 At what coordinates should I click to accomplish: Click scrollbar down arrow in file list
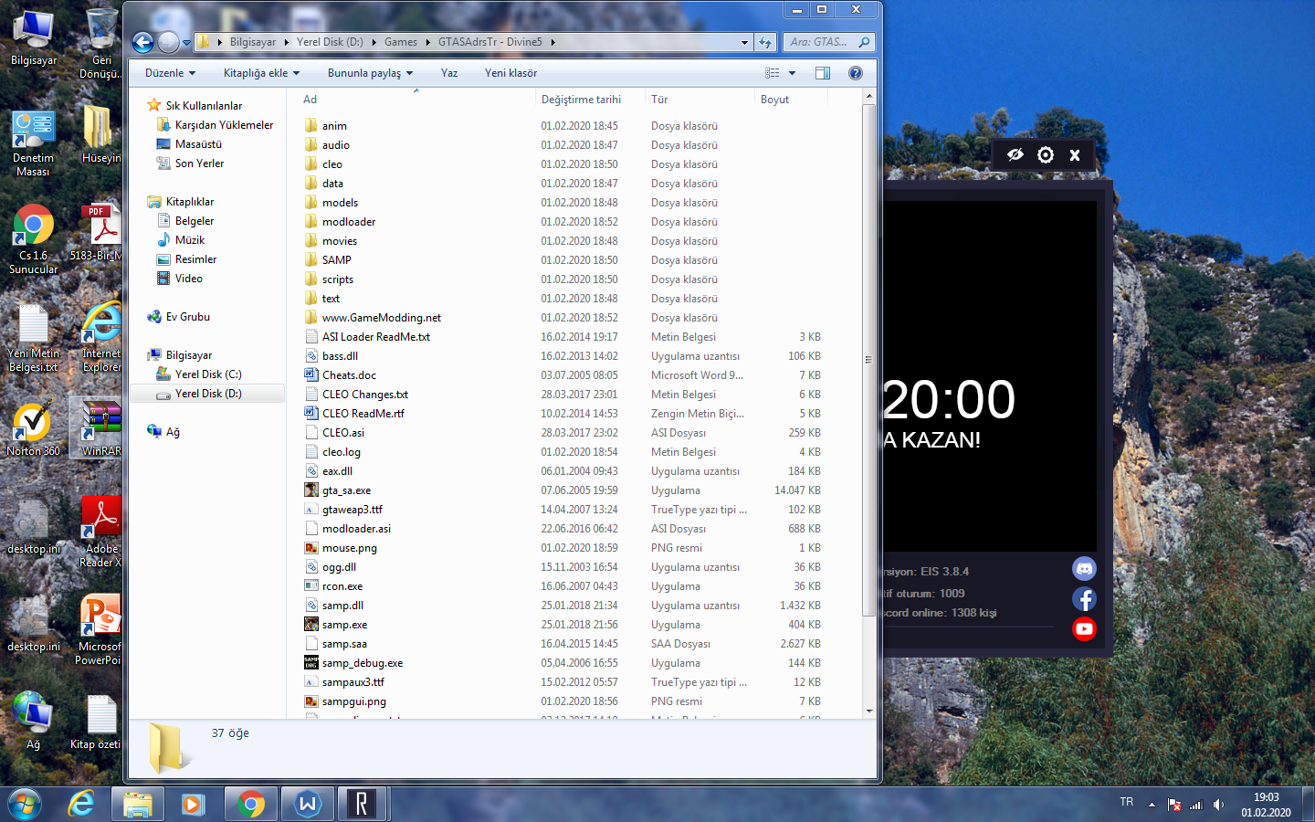pos(868,711)
